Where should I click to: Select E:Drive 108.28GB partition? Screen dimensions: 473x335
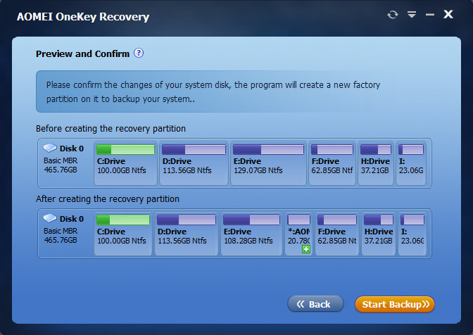251,234
